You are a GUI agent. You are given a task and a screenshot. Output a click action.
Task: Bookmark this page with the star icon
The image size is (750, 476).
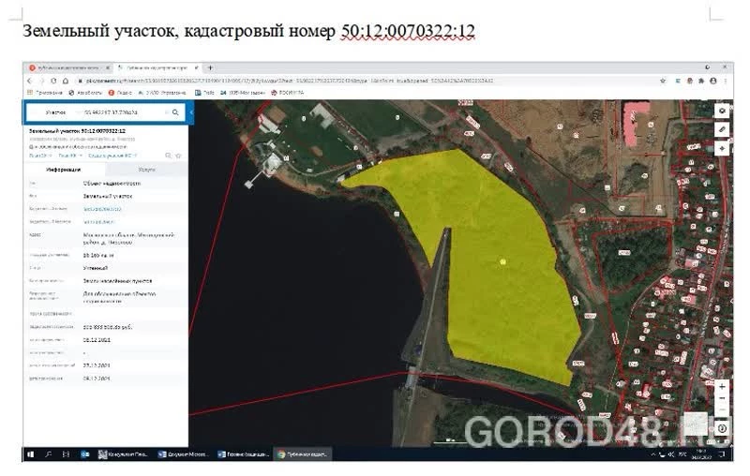point(664,81)
